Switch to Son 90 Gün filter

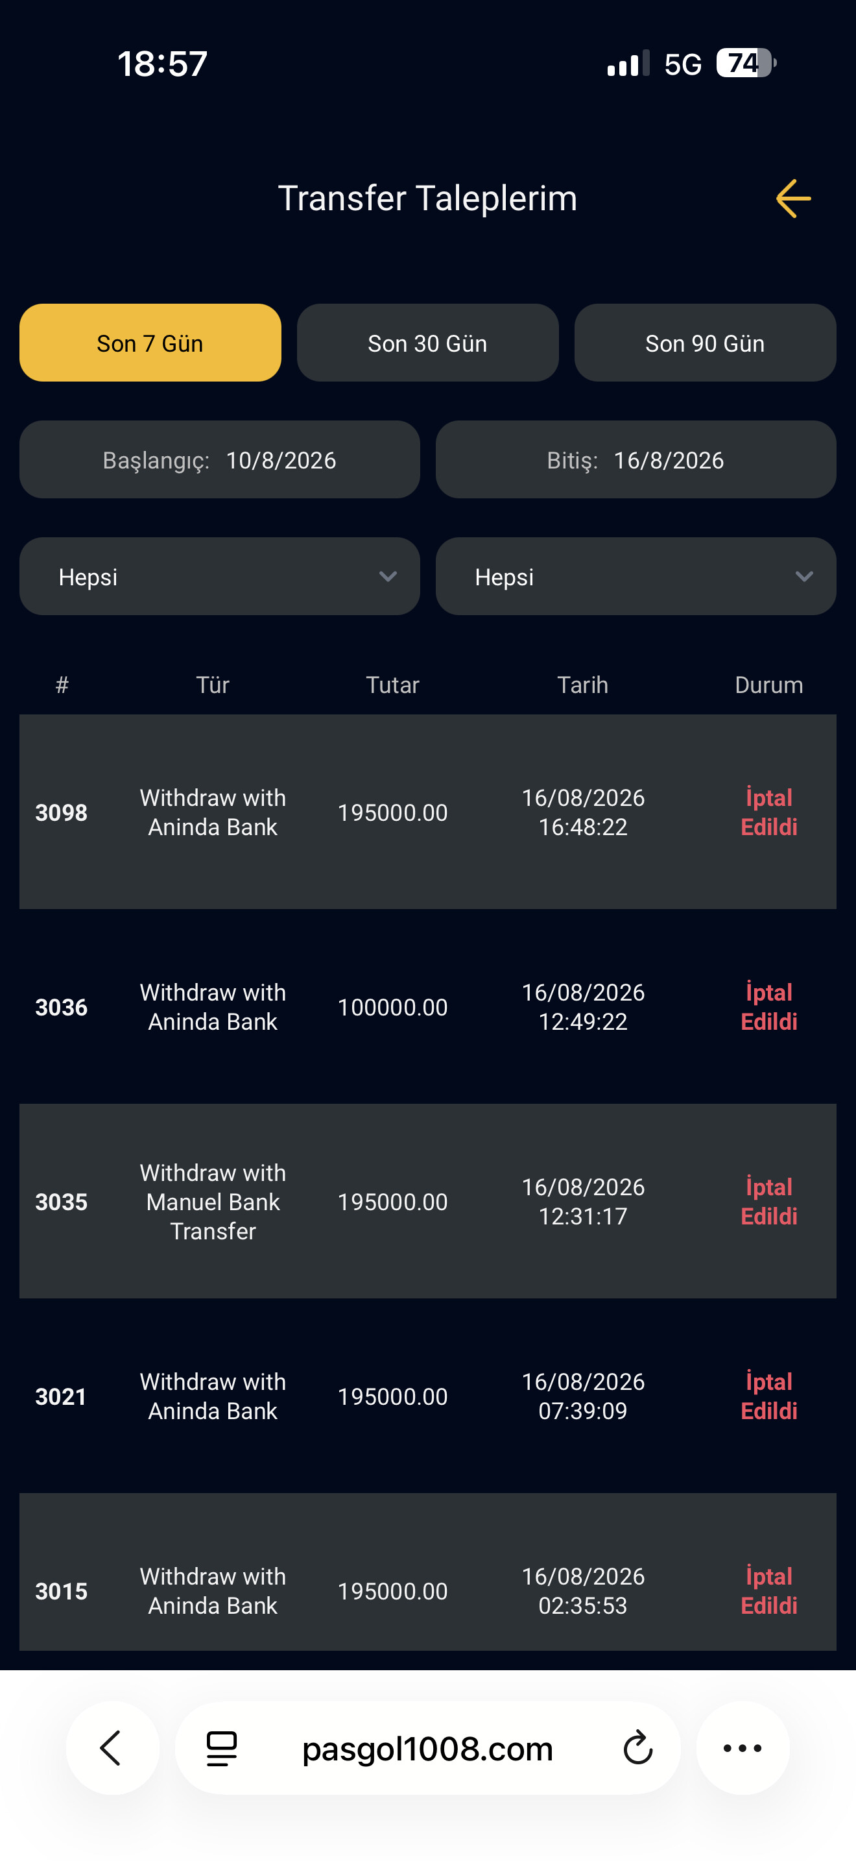click(x=705, y=343)
